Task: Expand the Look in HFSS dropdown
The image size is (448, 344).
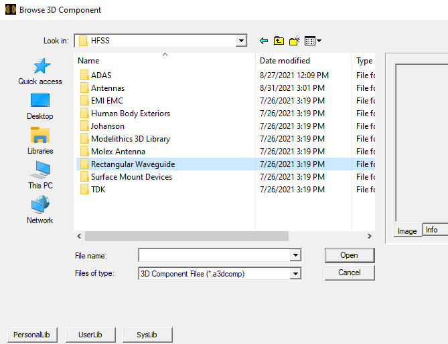Action: click(x=241, y=41)
